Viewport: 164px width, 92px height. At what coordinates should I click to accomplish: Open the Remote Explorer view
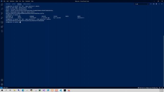point(2,22)
